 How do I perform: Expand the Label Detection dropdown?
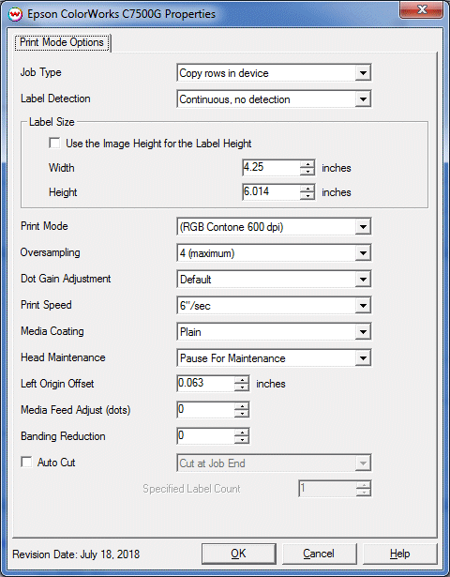[x=274, y=99]
